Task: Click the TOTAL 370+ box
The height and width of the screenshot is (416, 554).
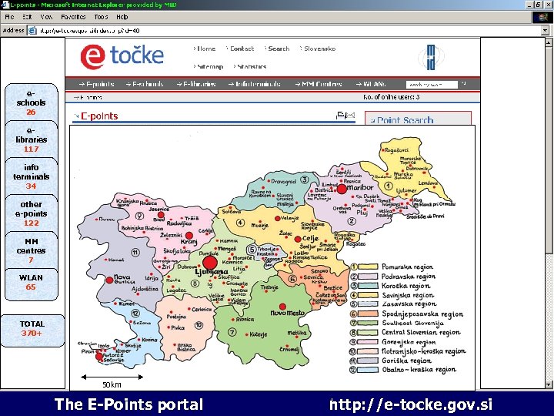Action: 32,330
